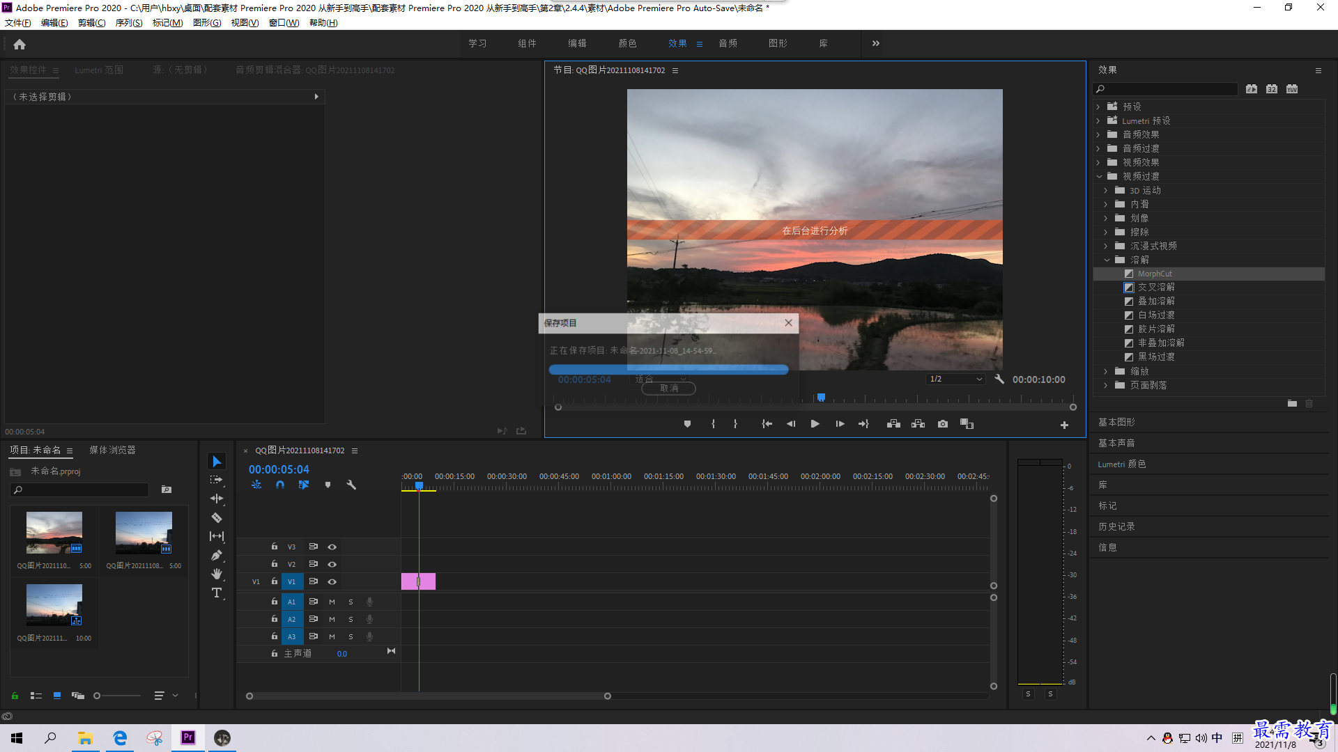Open the 文件 menu
This screenshot has height=752, width=1338.
coord(18,23)
